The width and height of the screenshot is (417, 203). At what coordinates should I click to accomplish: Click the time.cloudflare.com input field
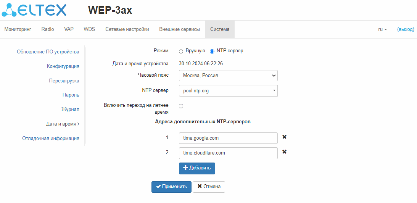pyautogui.click(x=228, y=153)
